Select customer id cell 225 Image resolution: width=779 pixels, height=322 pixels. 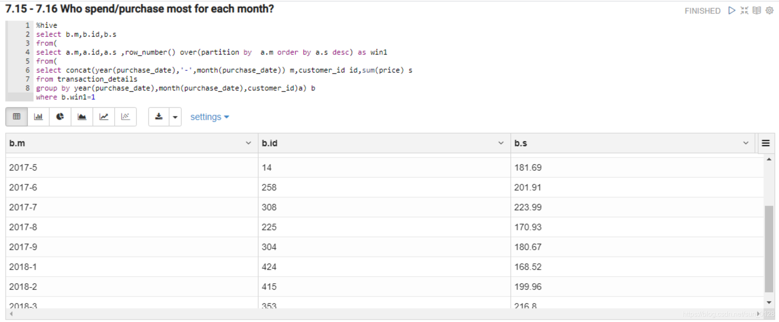[384, 227]
